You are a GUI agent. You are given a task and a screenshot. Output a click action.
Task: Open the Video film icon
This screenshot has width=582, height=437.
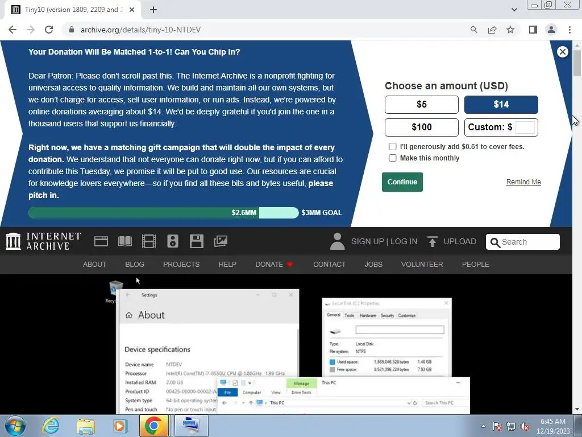tap(149, 241)
